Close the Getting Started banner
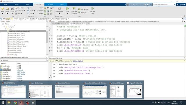The height and width of the screenshot is (105, 186). click(185, 61)
